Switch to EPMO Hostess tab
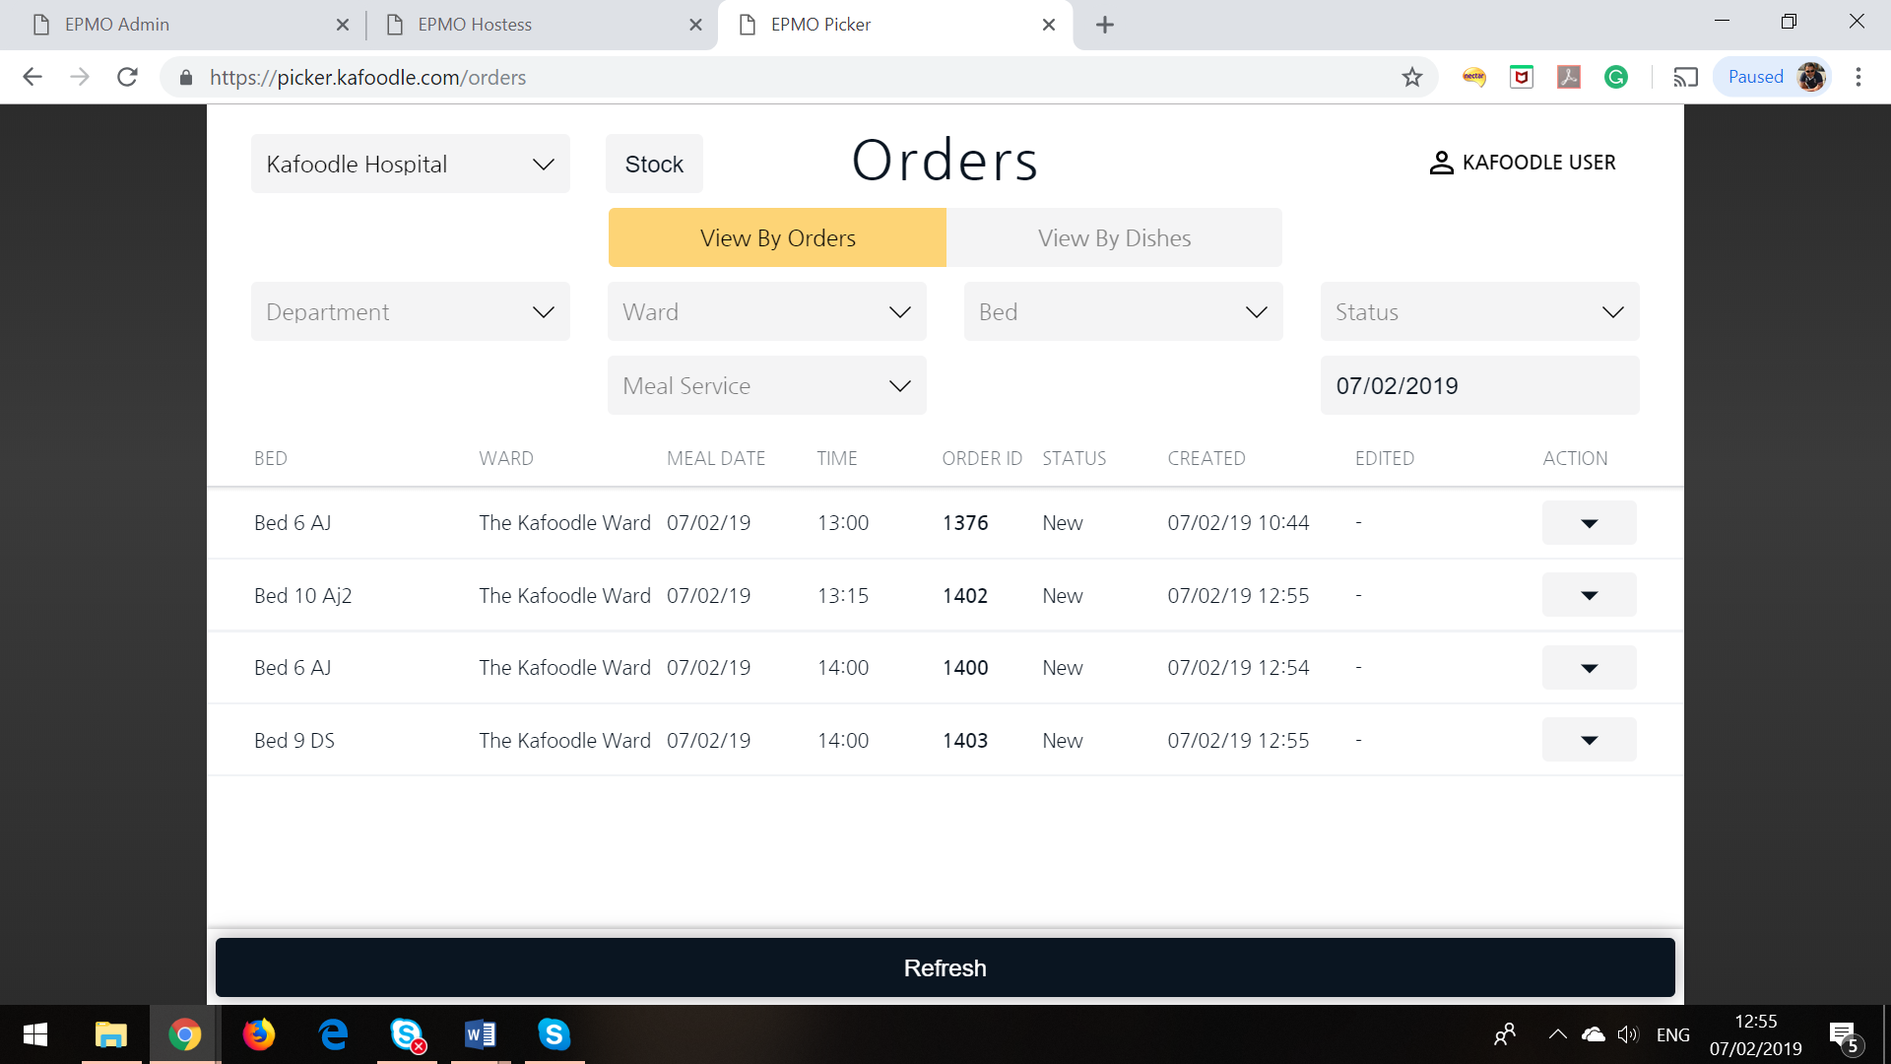This screenshot has width=1891, height=1064. point(542,25)
